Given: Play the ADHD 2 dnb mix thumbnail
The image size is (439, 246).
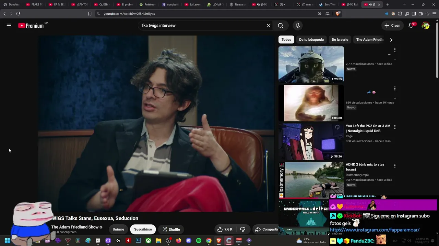Looking at the screenshot, I should click(311, 180).
